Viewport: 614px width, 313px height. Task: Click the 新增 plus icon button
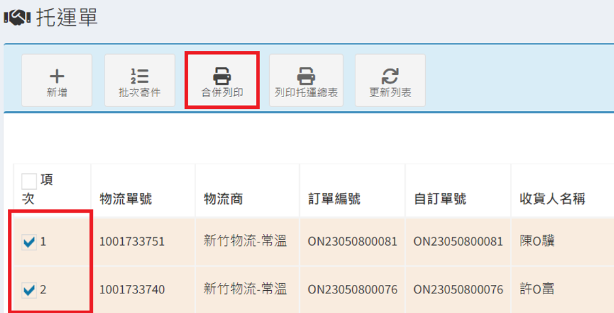tap(57, 75)
